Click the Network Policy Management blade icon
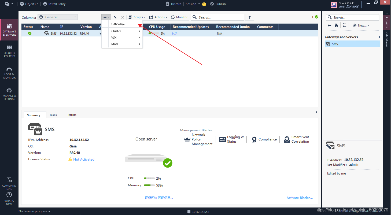 click(187, 139)
